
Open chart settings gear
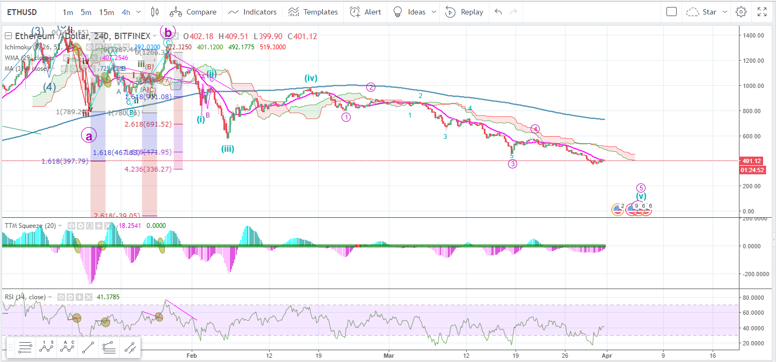741,12
